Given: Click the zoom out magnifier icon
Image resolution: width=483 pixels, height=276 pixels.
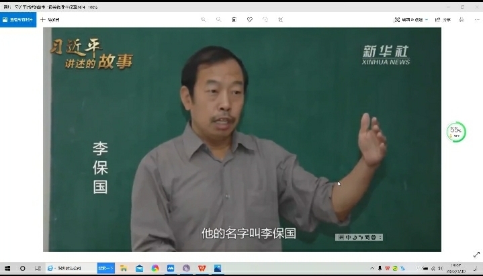Looking at the screenshot, I should (218, 19).
